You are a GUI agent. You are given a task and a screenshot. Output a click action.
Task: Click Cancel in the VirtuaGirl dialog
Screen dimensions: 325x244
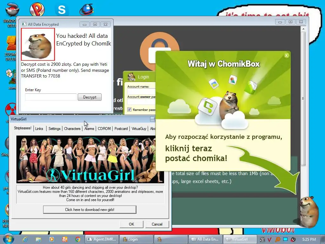pos(157,224)
